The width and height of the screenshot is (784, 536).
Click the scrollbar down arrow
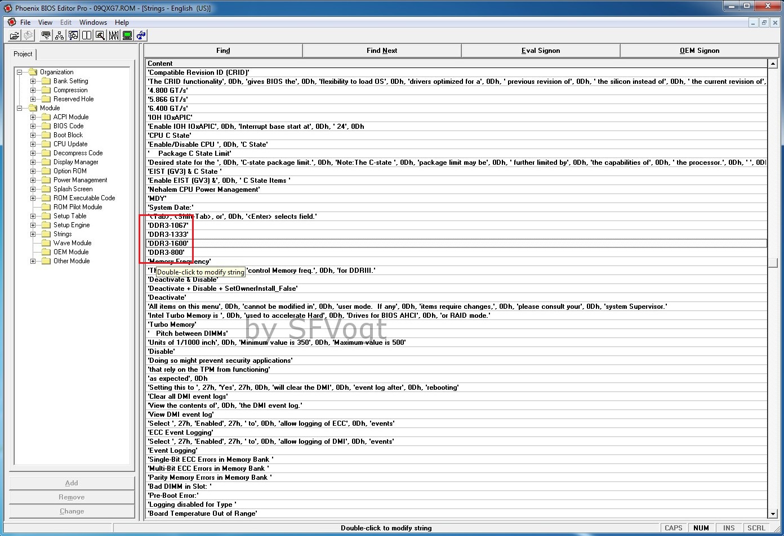coord(773,514)
